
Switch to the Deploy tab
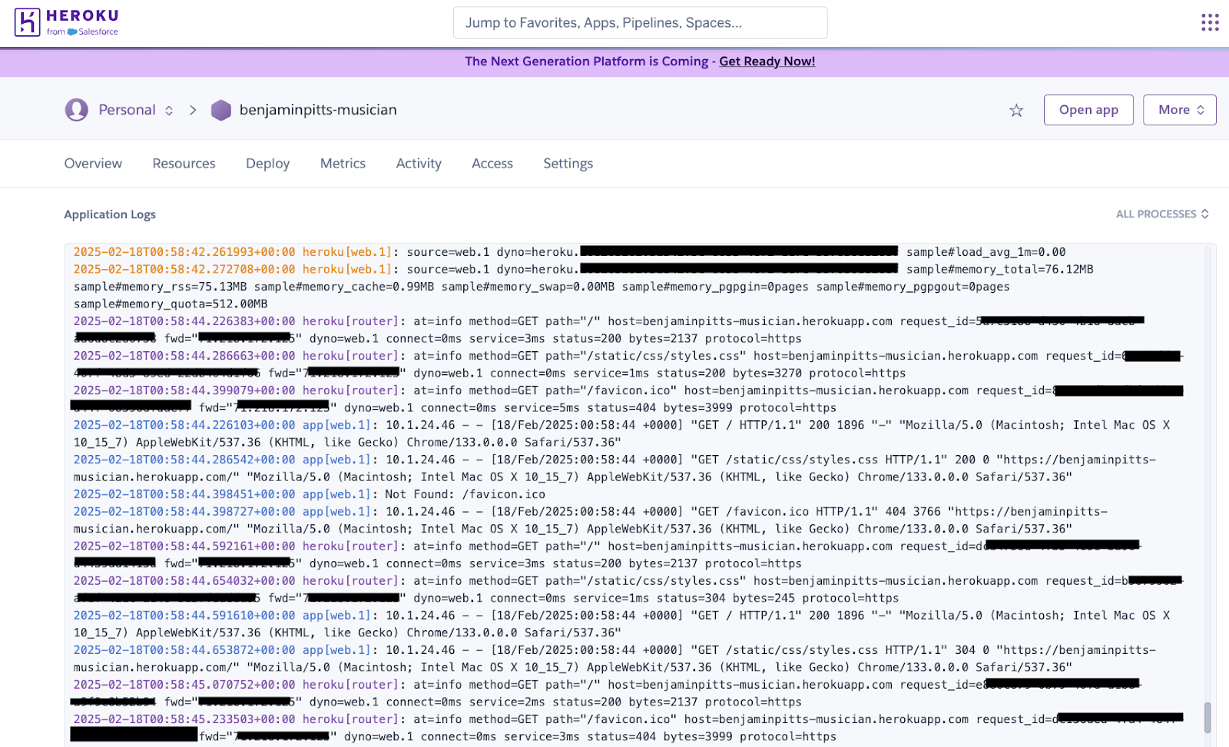267,163
